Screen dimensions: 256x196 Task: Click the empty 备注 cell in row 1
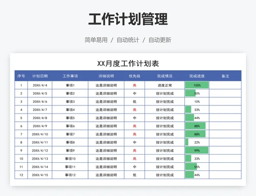click(225, 85)
